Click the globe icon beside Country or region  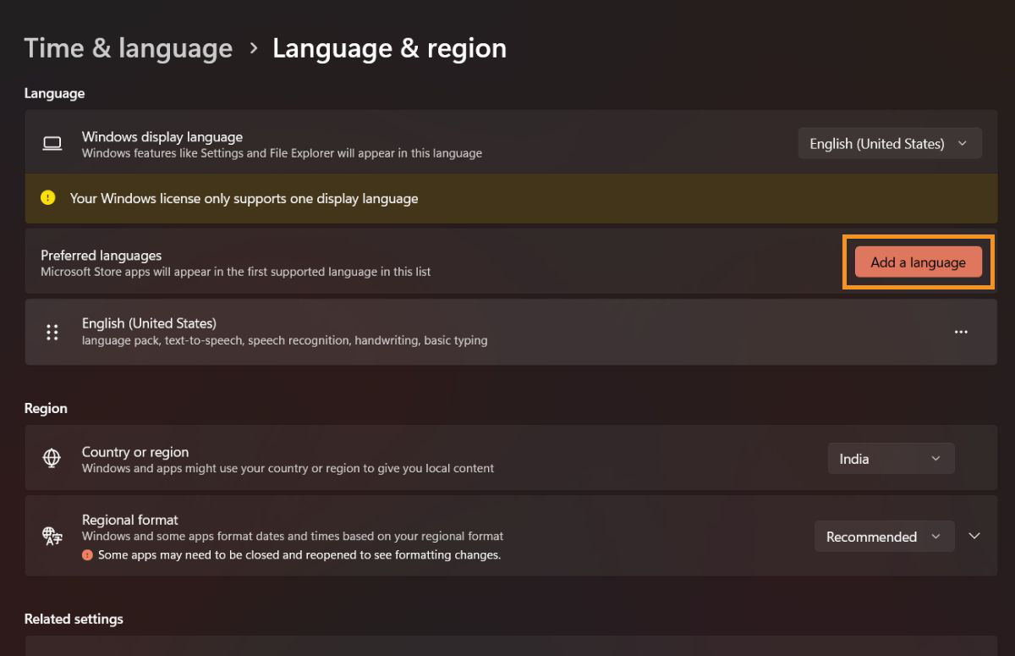pyautogui.click(x=52, y=458)
